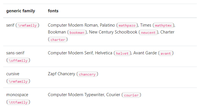The height and width of the screenshot is (109, 198).
Task: Select the "fonts" column header
Action: (53, 11)
